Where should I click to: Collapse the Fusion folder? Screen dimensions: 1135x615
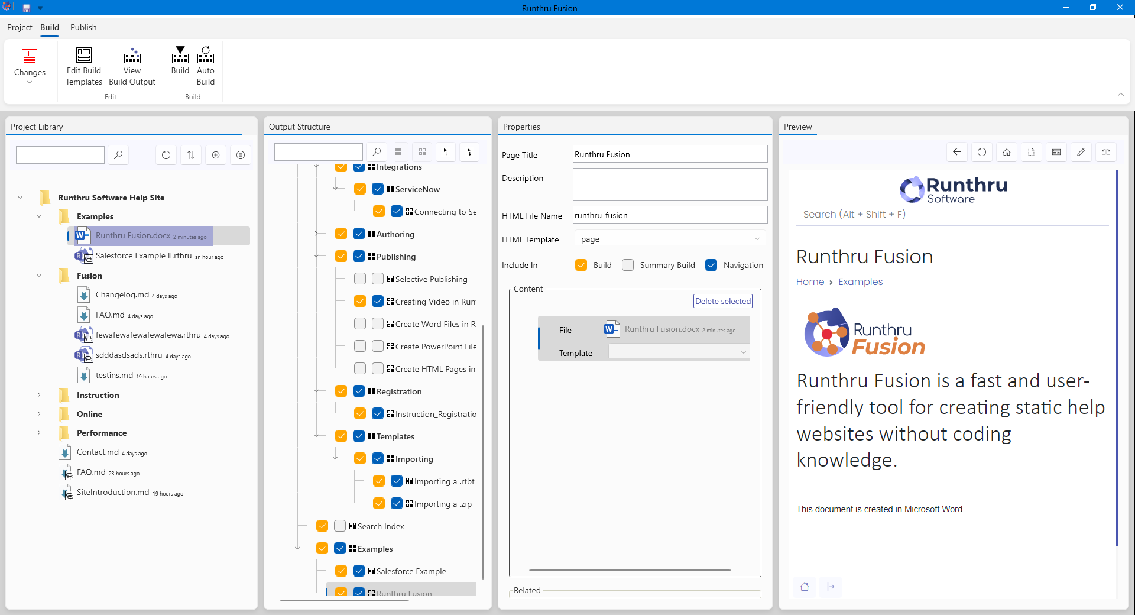pos(39,276)
